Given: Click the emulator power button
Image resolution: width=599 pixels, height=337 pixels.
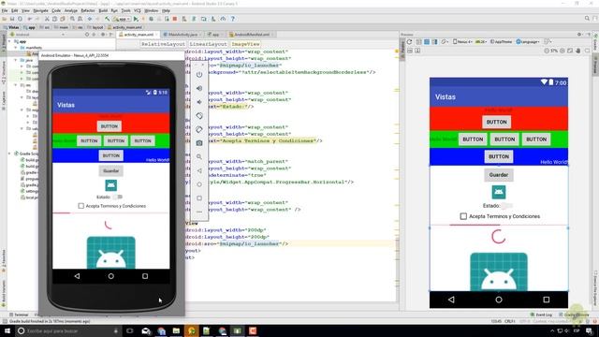Looking at the screenshot, I should click(x=199, y=75).
